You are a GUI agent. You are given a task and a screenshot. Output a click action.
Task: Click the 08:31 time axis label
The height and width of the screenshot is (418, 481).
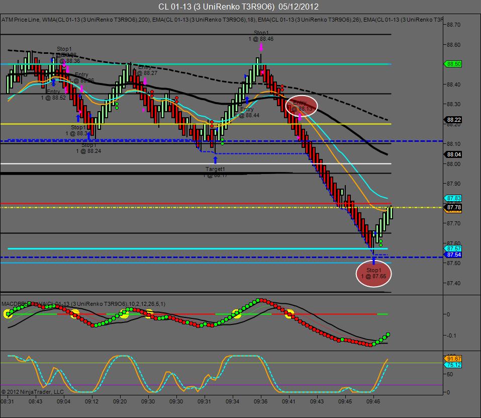[8, 401]
